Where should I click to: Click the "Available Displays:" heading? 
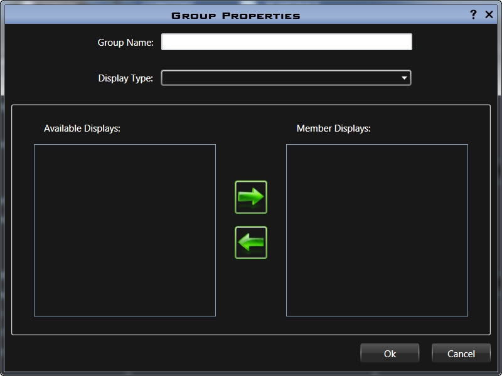coord(82,128)
